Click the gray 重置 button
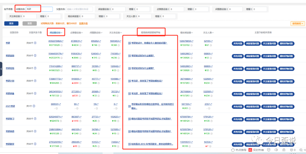The width and height of the screenshot is (306, 154). (x=30, y=24)
